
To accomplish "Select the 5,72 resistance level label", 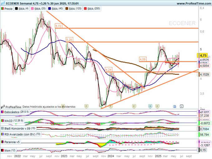I will [x=58, y=26].
